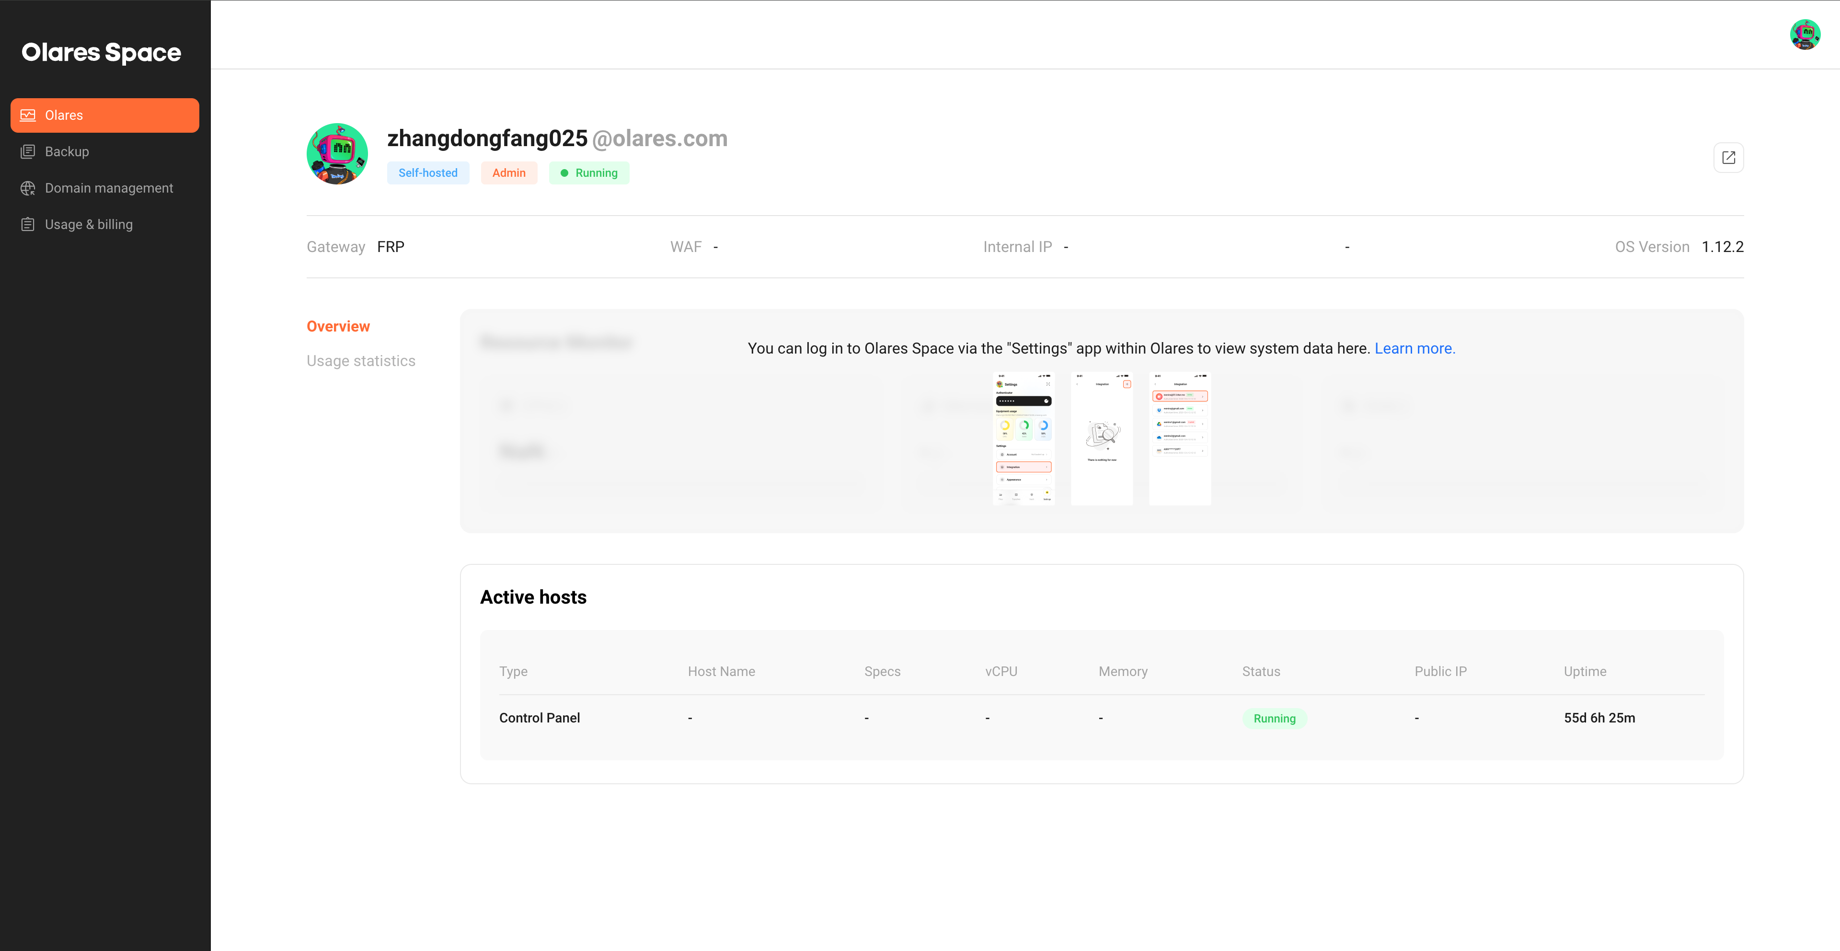Click the Olares Space logo
The width and height of the screenshot is (1840, 951).
[102, 52]
